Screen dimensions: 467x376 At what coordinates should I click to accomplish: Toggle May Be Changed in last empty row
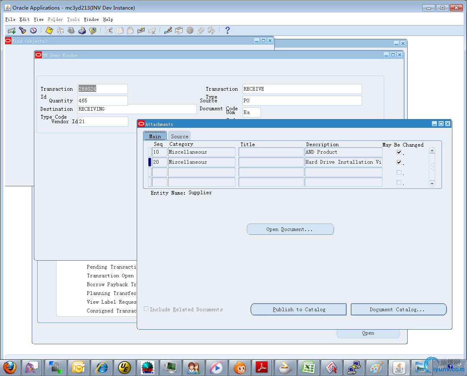tap(399, 183)
